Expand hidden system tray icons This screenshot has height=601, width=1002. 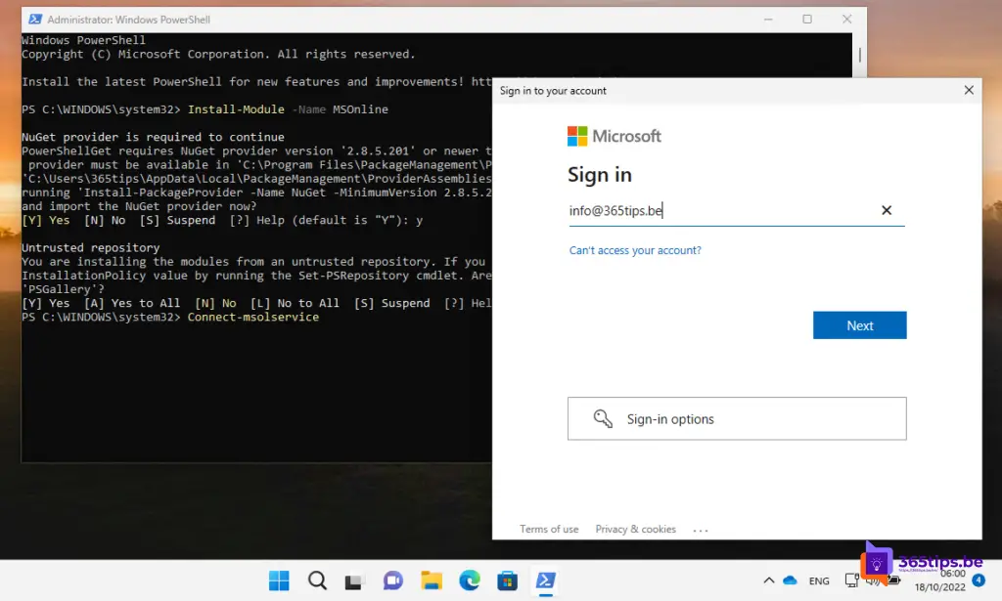click(x=766, y=580)
